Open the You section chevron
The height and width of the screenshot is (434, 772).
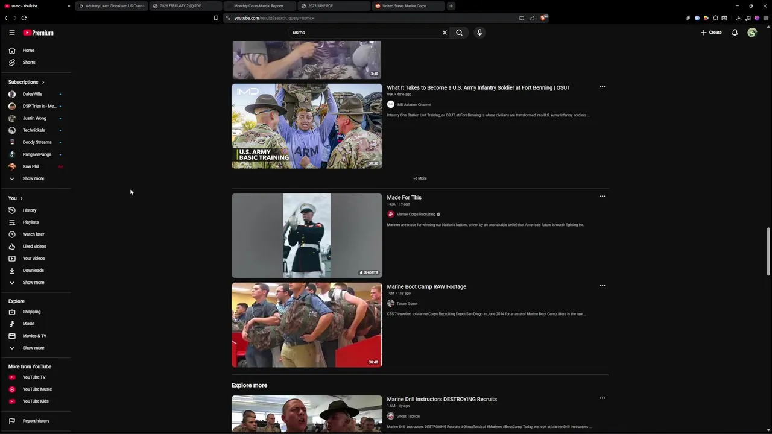pos(21,198)
